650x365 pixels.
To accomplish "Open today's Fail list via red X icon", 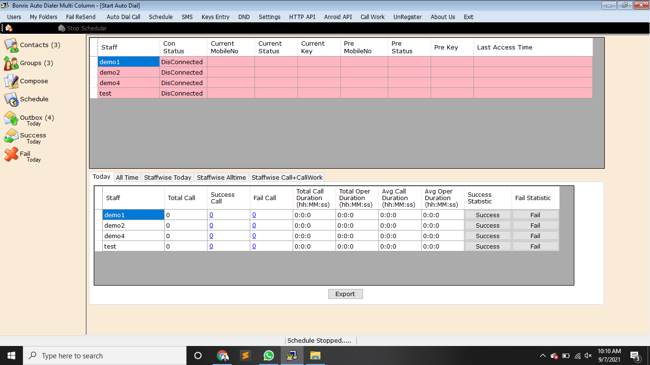I will pos(11,154).
